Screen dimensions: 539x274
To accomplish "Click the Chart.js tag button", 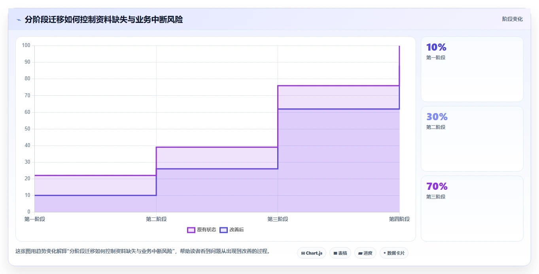I will [312, 253].
